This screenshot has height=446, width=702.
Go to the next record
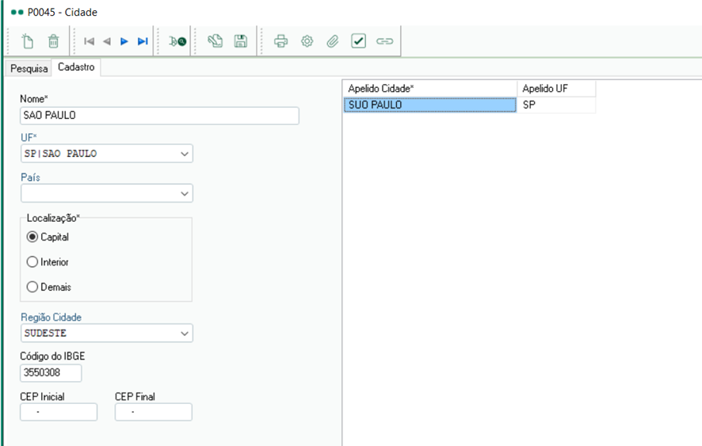124,41
